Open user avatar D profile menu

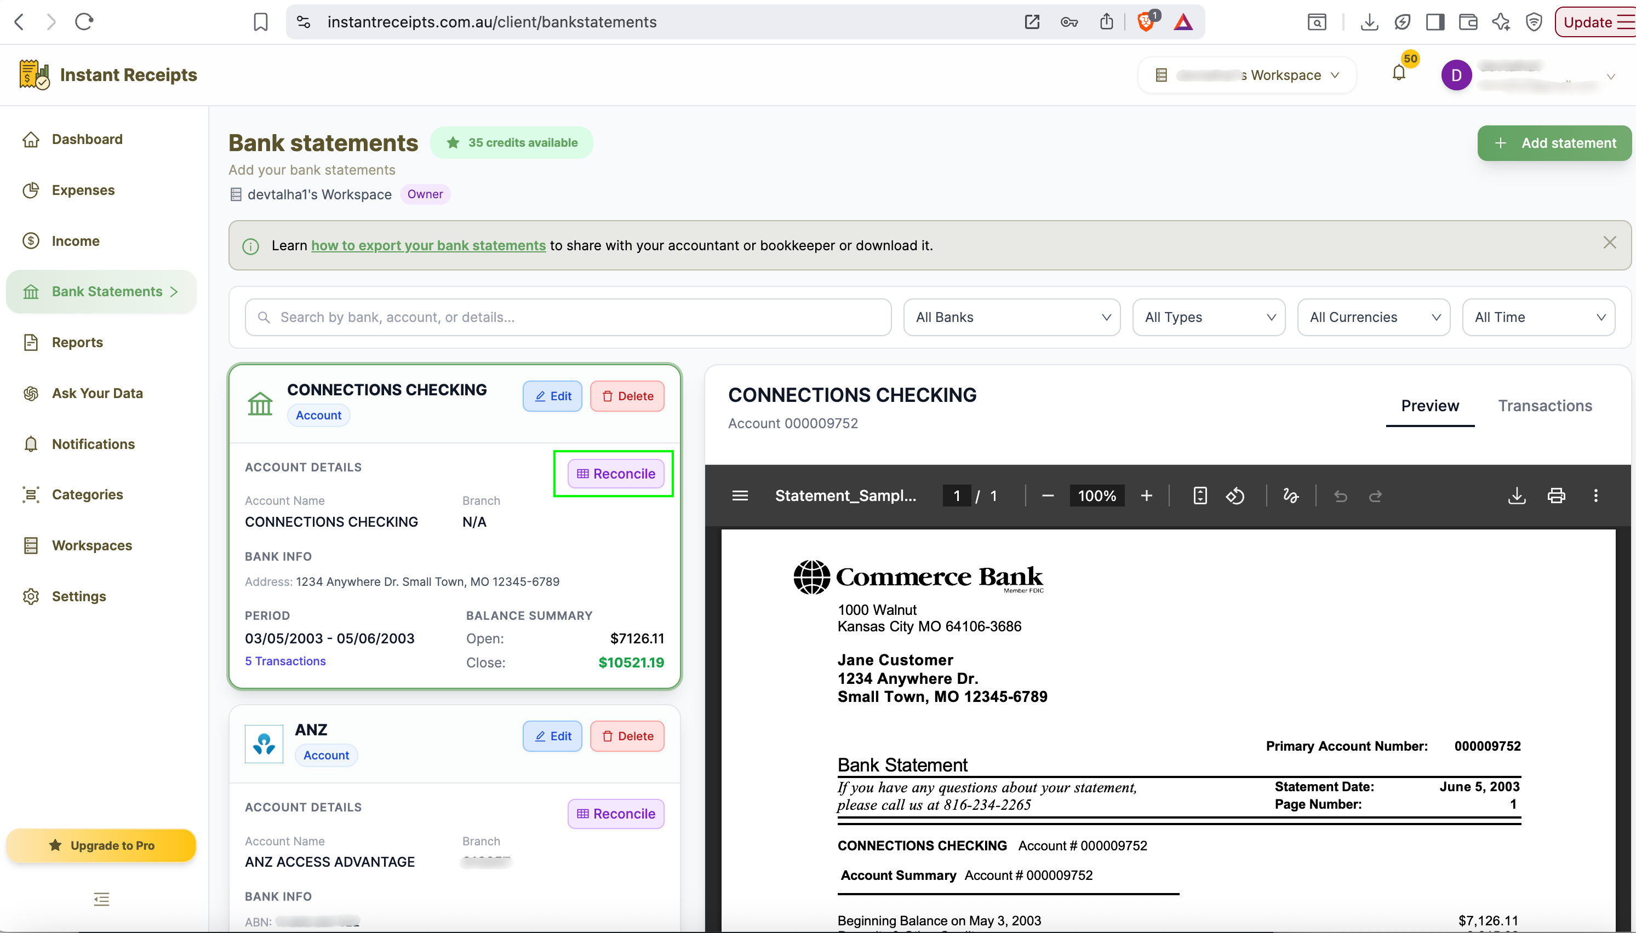coord(1456,75)
